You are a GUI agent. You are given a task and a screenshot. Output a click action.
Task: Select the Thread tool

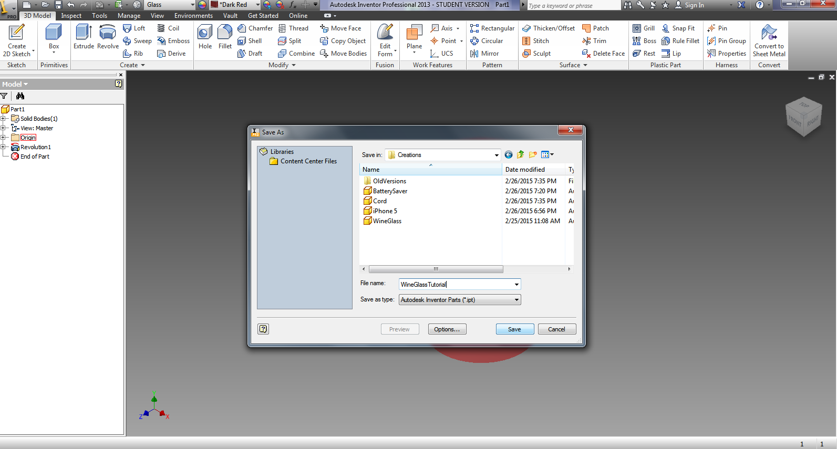(293, 28)
